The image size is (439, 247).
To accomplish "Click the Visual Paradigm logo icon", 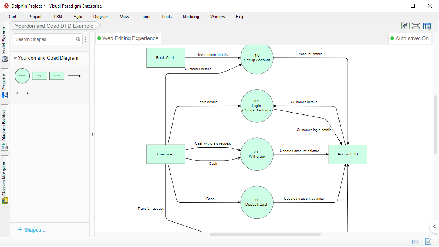I will tap(6, 6).
